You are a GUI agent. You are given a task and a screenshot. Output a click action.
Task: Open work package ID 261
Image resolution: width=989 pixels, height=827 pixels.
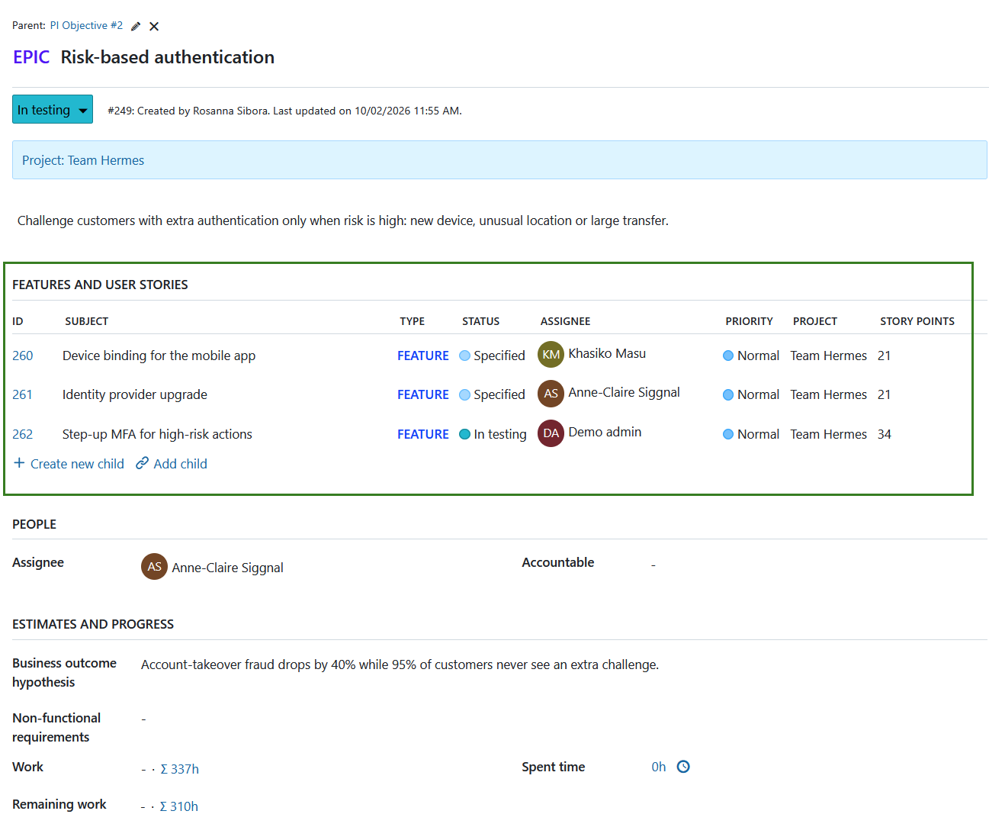coord(23,394)
